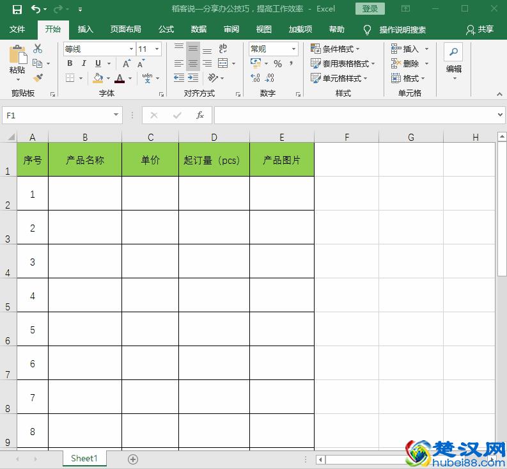Image resolution: width=507 pixels, height=469 pixels.
Task: Click 删除 cells button
Action: (405, 64)
